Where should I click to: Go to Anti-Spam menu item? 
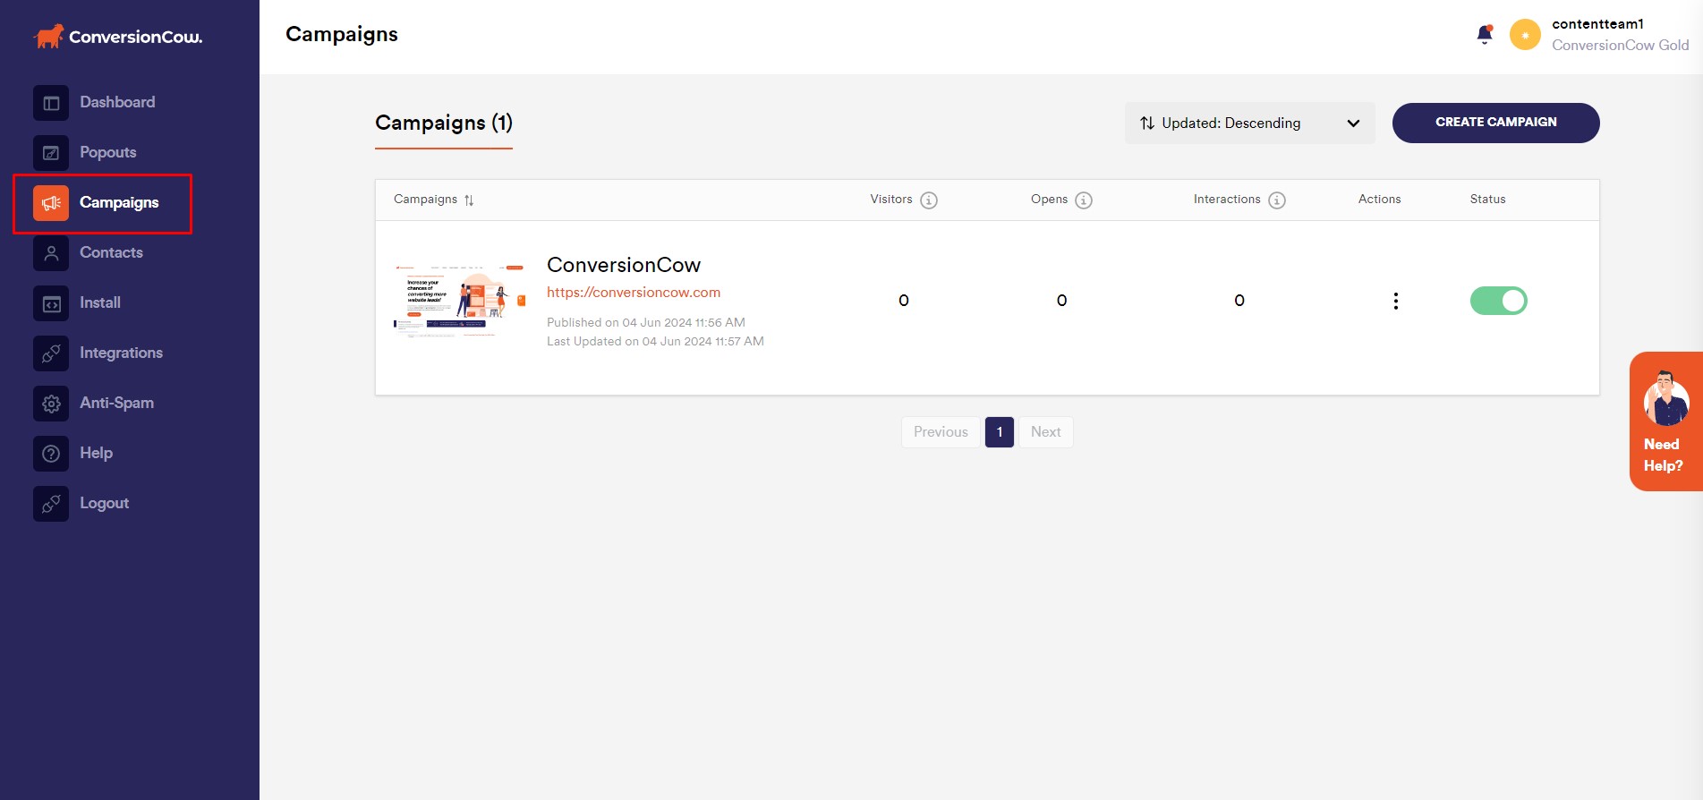click(x=116, y=403)
